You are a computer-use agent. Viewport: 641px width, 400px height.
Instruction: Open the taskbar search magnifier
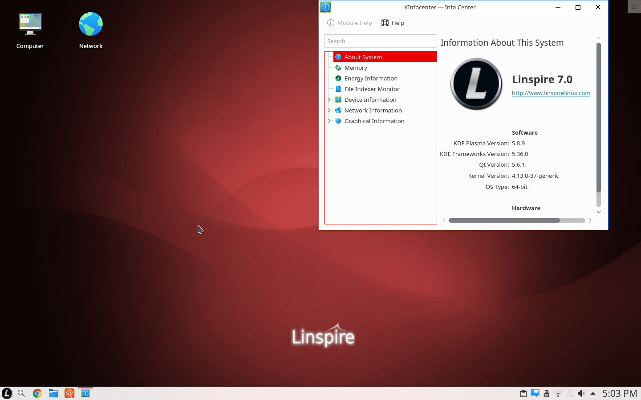21,393
